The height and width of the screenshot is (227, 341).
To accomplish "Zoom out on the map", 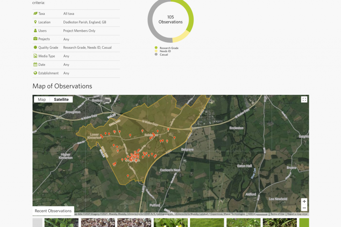I will 304,208.
